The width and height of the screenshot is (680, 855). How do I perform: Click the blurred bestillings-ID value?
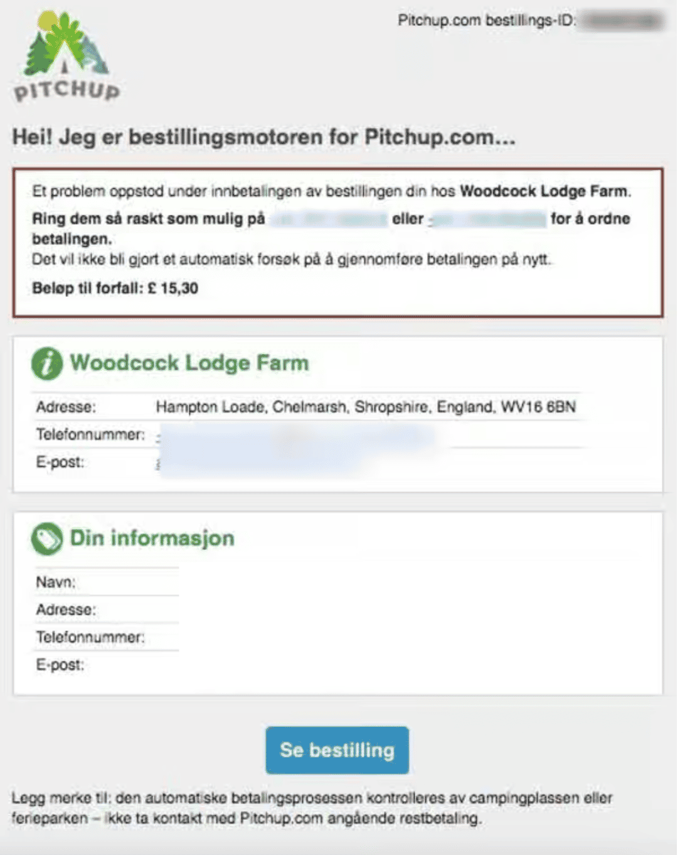tap(620, 21)
